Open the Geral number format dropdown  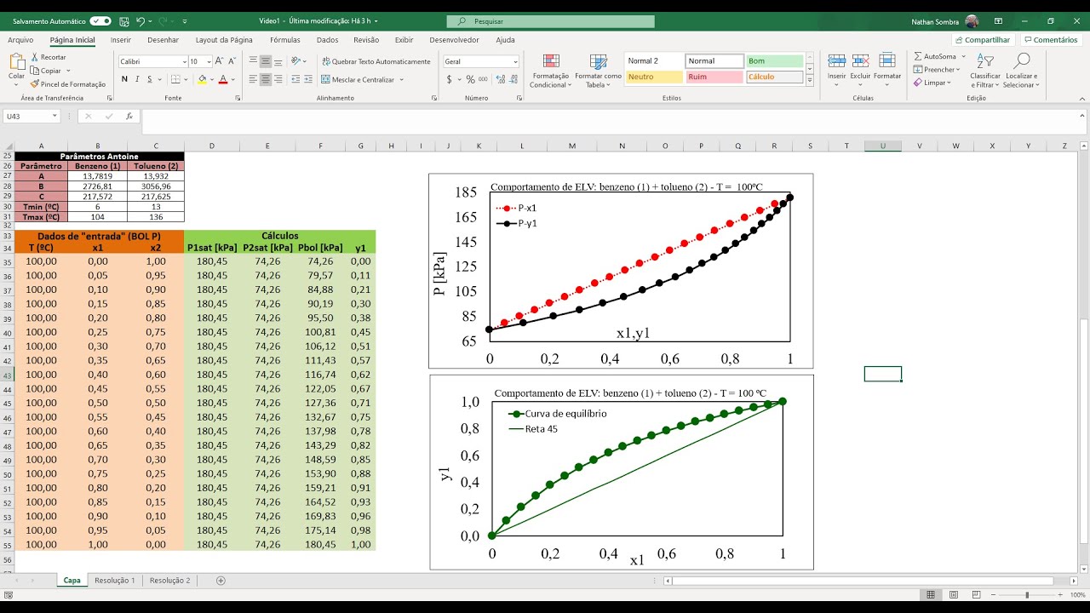click(515, 61)
